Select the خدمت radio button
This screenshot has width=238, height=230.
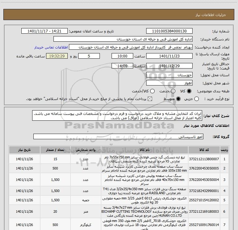[x=173, y=91]
